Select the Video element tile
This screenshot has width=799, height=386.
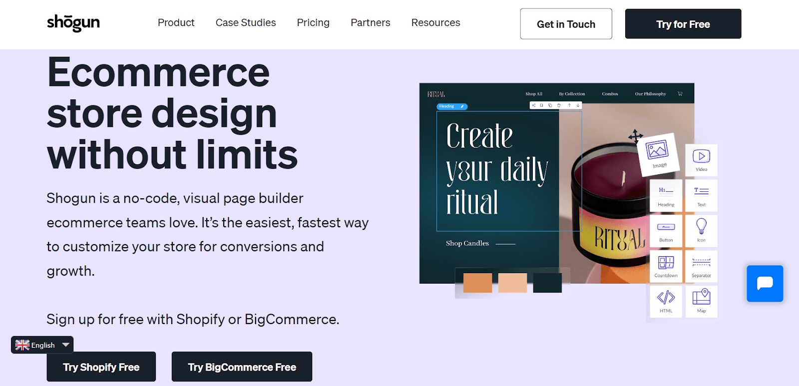pyautogui.click(x=701, y=160)
